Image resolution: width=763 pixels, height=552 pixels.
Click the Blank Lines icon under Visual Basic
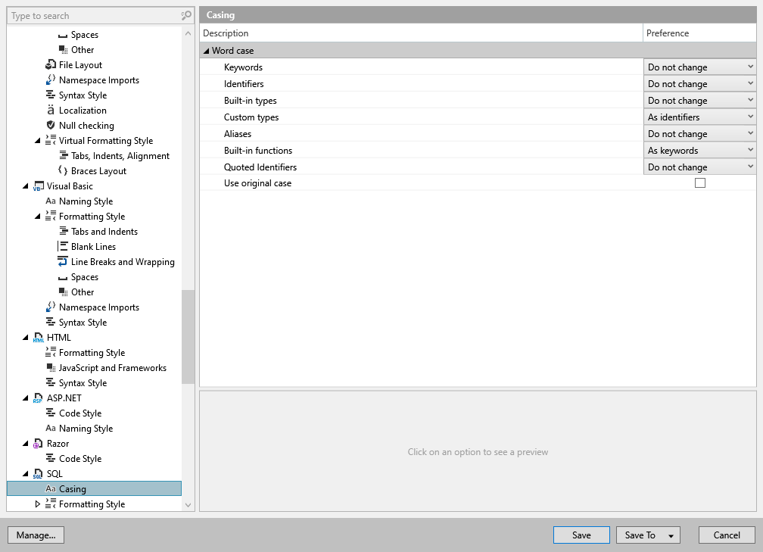click(x=62, y=246)
